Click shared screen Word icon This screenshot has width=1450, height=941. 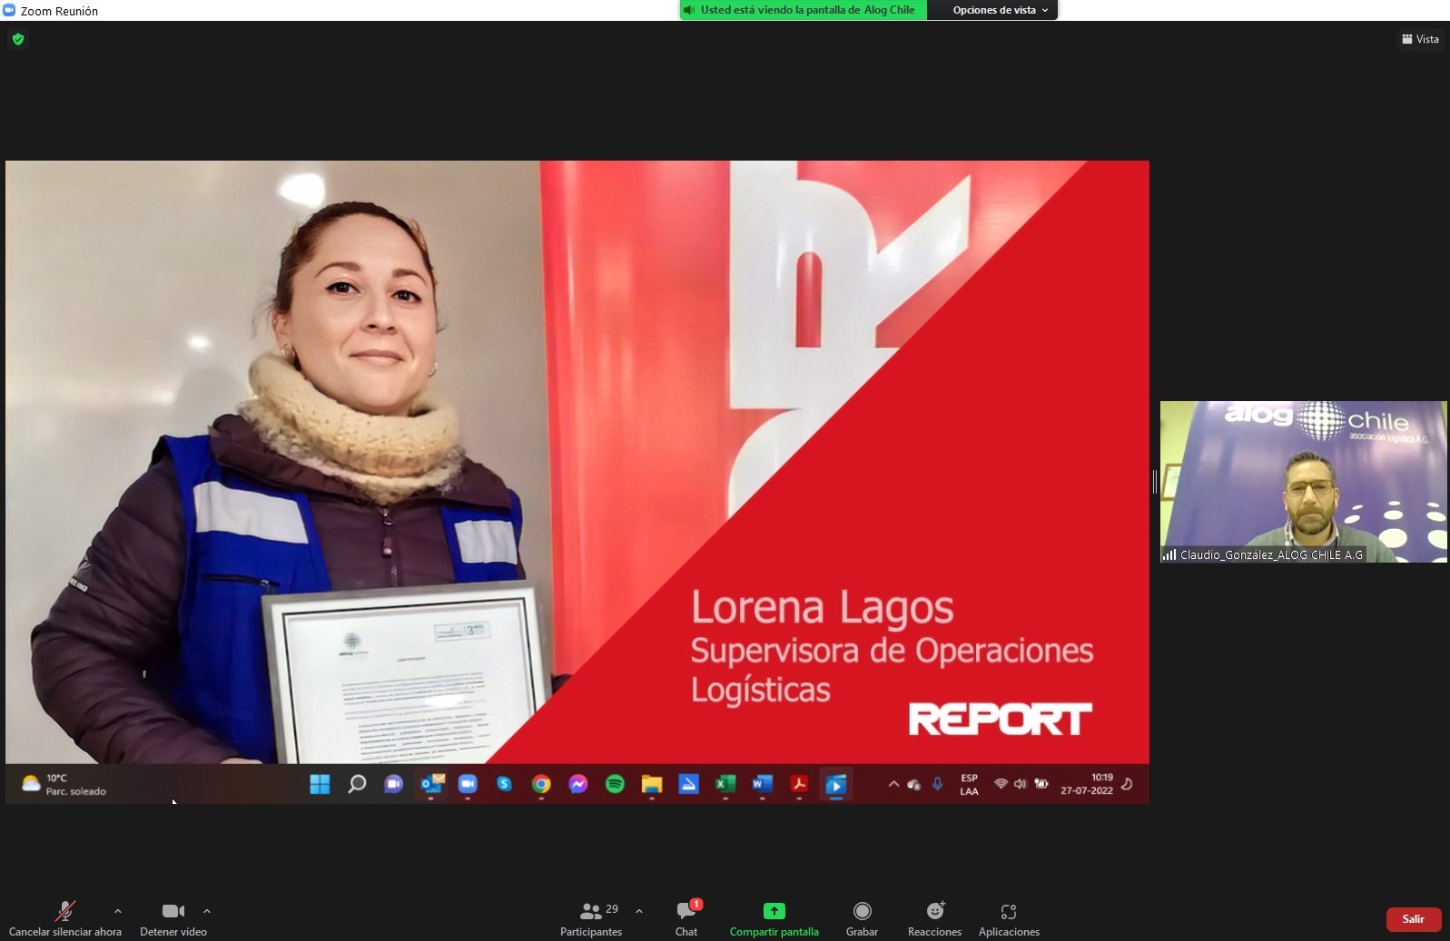[762, 784]
